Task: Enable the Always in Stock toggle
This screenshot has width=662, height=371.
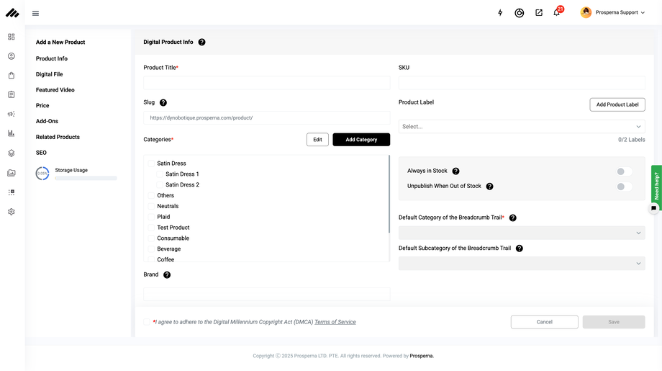Action: pyautogui.click(x=624, y=171)
